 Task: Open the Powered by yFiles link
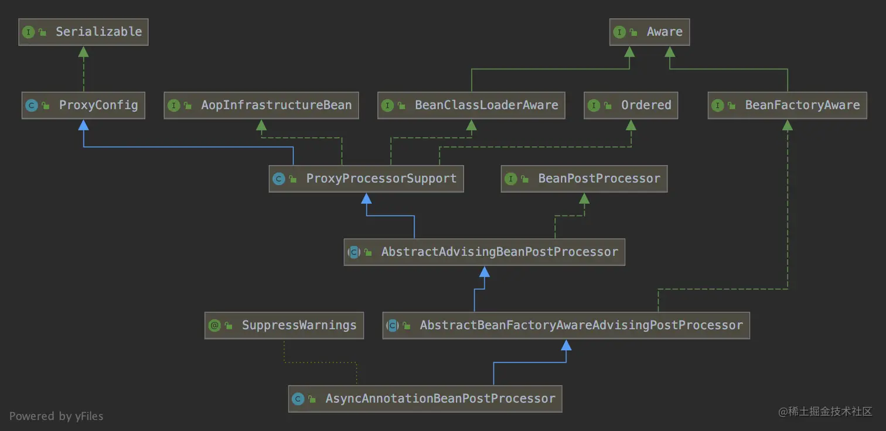(56, 416)
